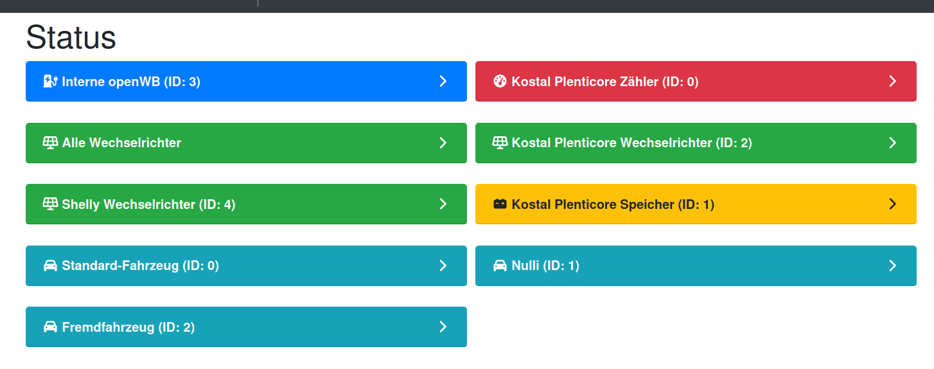Expand the Nulli vehicle chevron
This screenshot has height=369, width=934.
pyautogui.click(x=892, y=265)
